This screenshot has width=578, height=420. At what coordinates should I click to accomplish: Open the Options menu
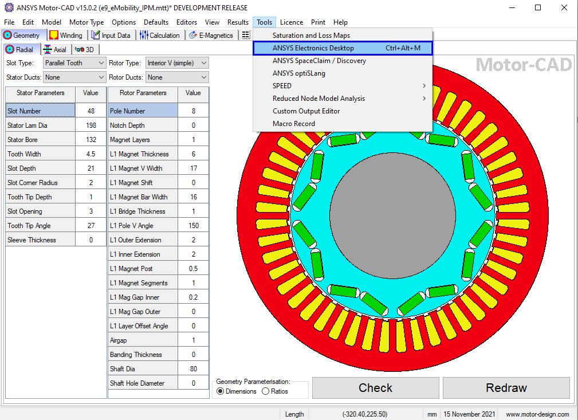tap(124, 22)
